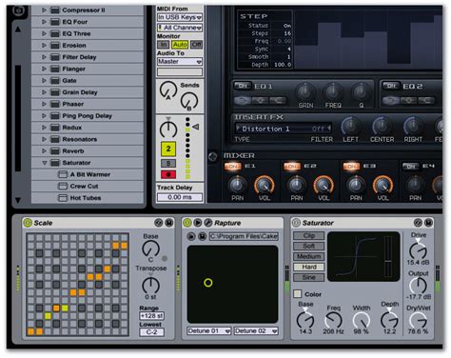The height and width of the screenshot is (358, 451).
Task: Open the All Channels dropdown
Action: point(180,28)
